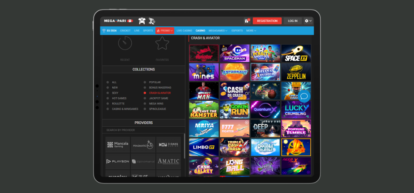Select the Jackpot Game collection
This screenshot has width=414, height=193.
point(156,99)
